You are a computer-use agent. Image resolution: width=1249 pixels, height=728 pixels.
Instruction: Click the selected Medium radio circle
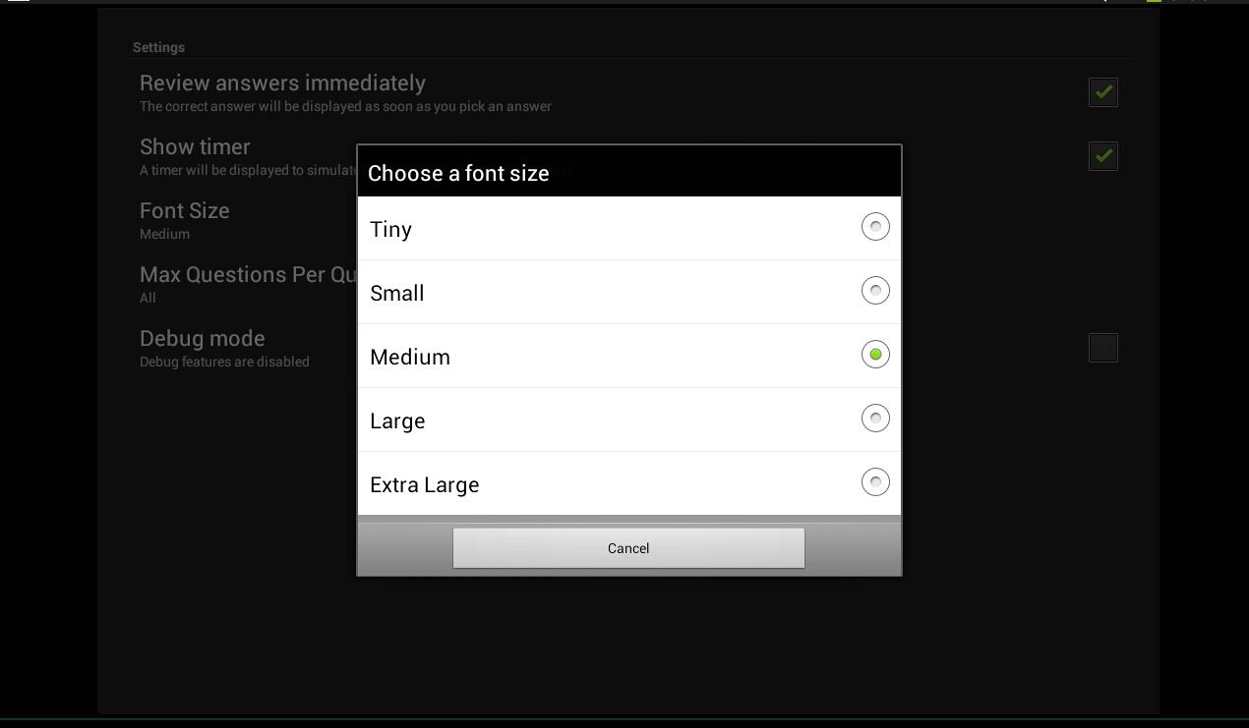pyautogui.click(x=875, y=355)
